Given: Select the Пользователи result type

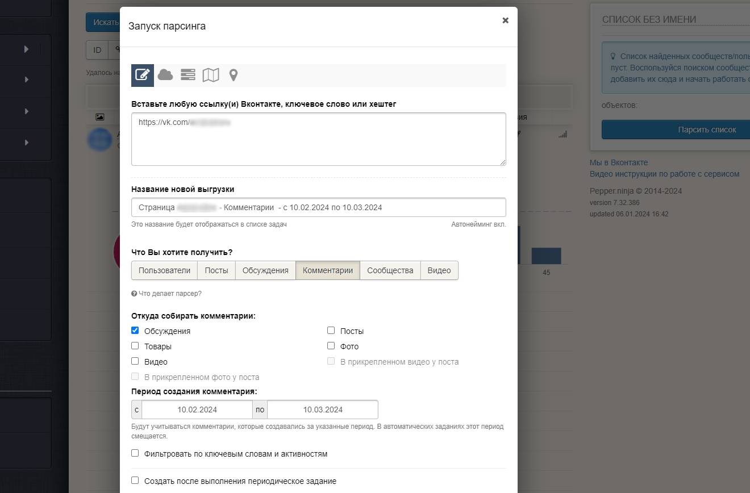Looking at the screenshot, I should (164, 270).
